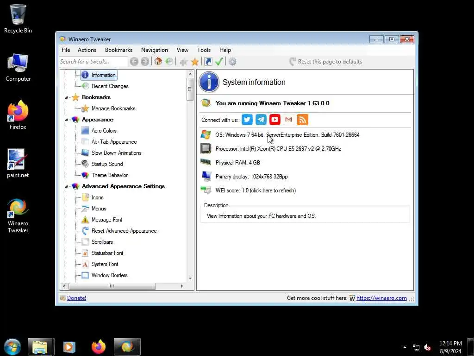Image resolution: width=474 pixels, height=356 pixels.
Task: Open recent changes via the toolbar clock icon
Action: coord(169,62)
